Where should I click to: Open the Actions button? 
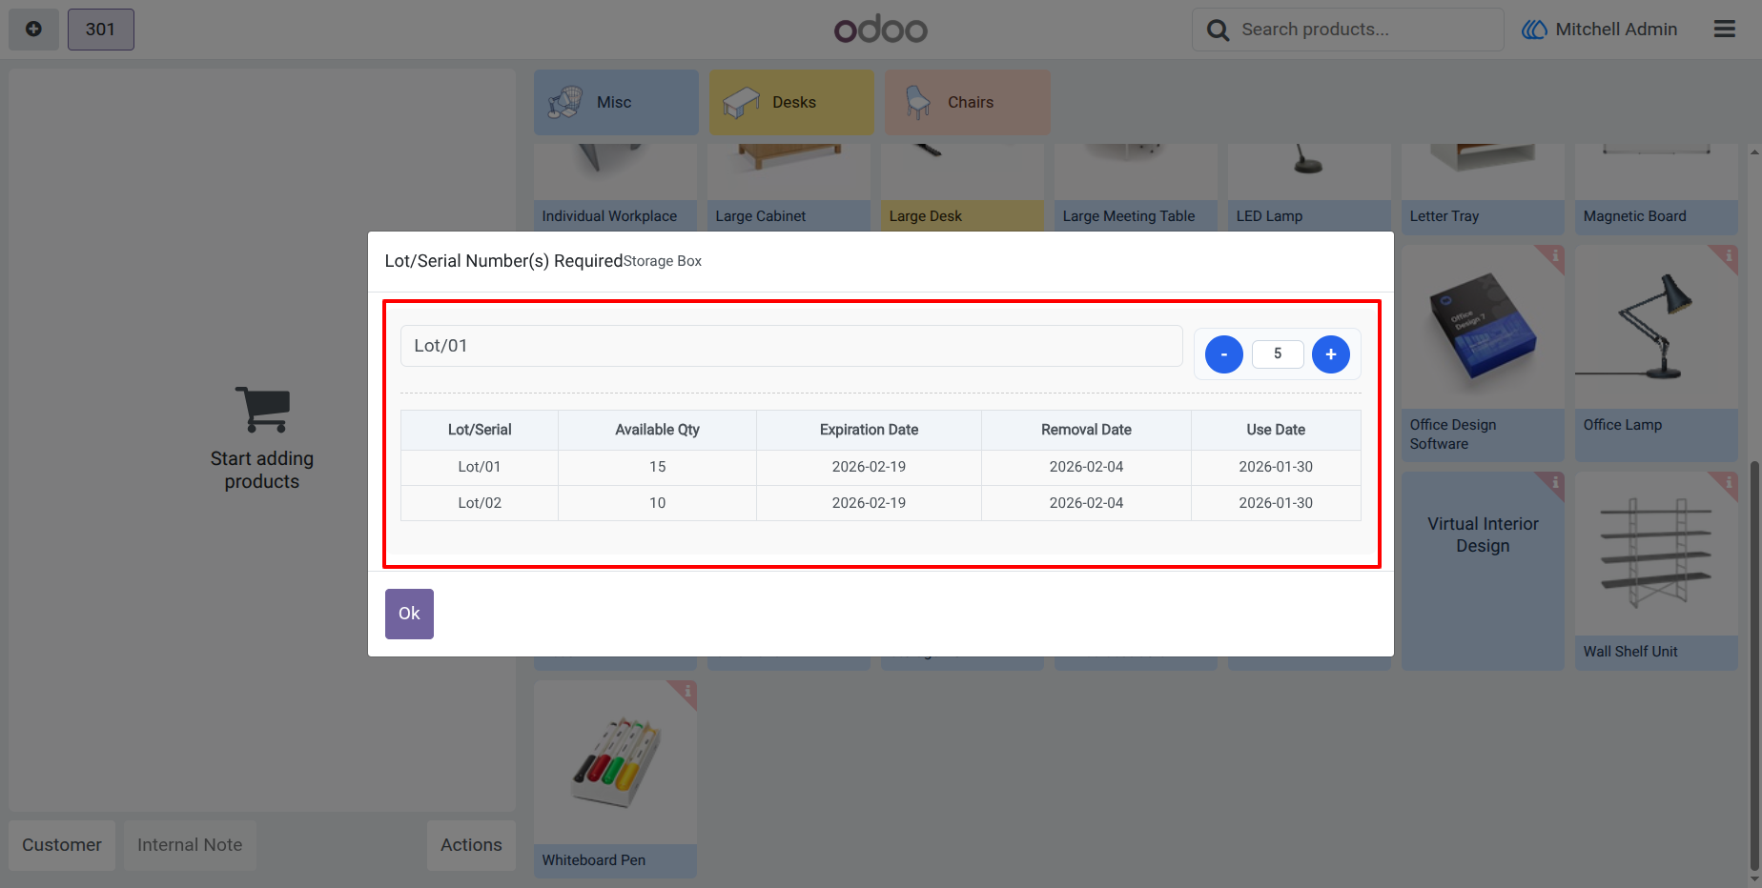[471, 845]
